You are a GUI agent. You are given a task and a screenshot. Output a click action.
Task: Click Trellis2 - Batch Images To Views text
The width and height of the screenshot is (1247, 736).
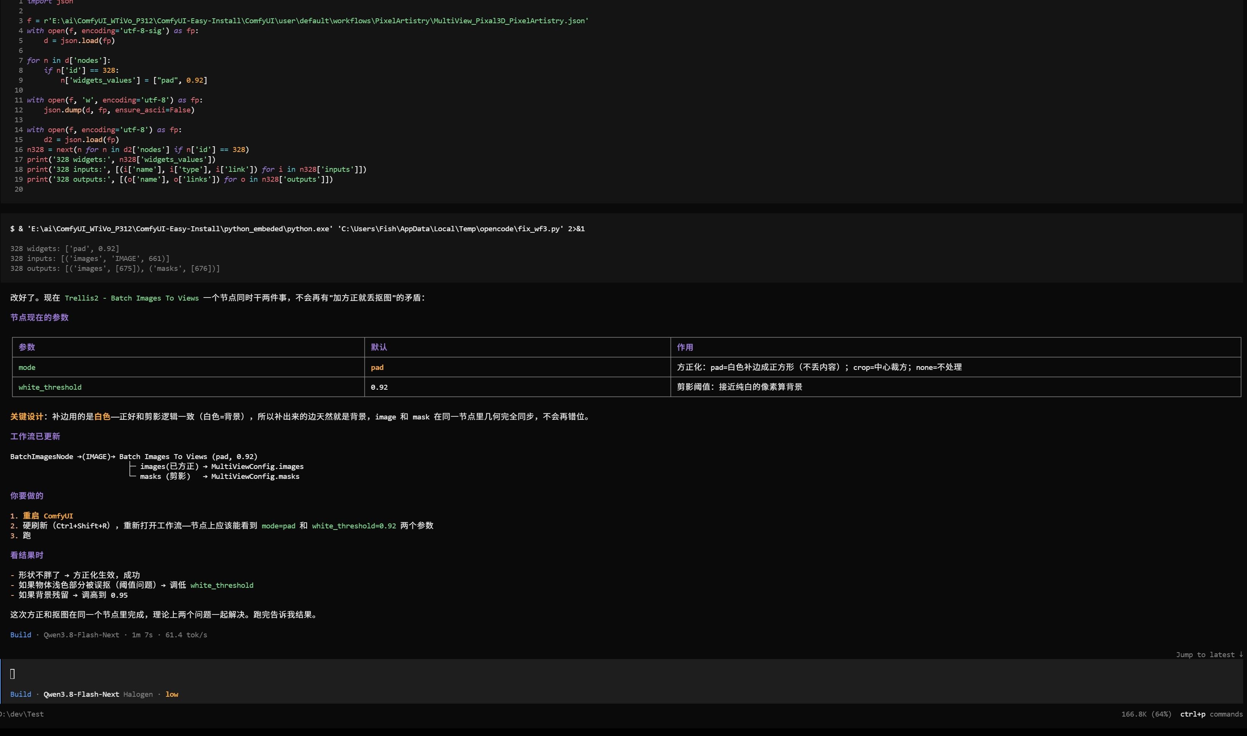click(132, 298)
